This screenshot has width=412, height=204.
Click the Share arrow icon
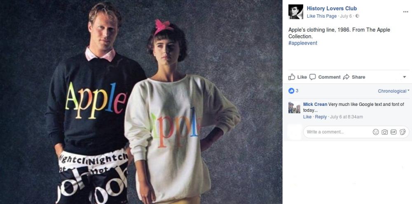tap(346, 77)
